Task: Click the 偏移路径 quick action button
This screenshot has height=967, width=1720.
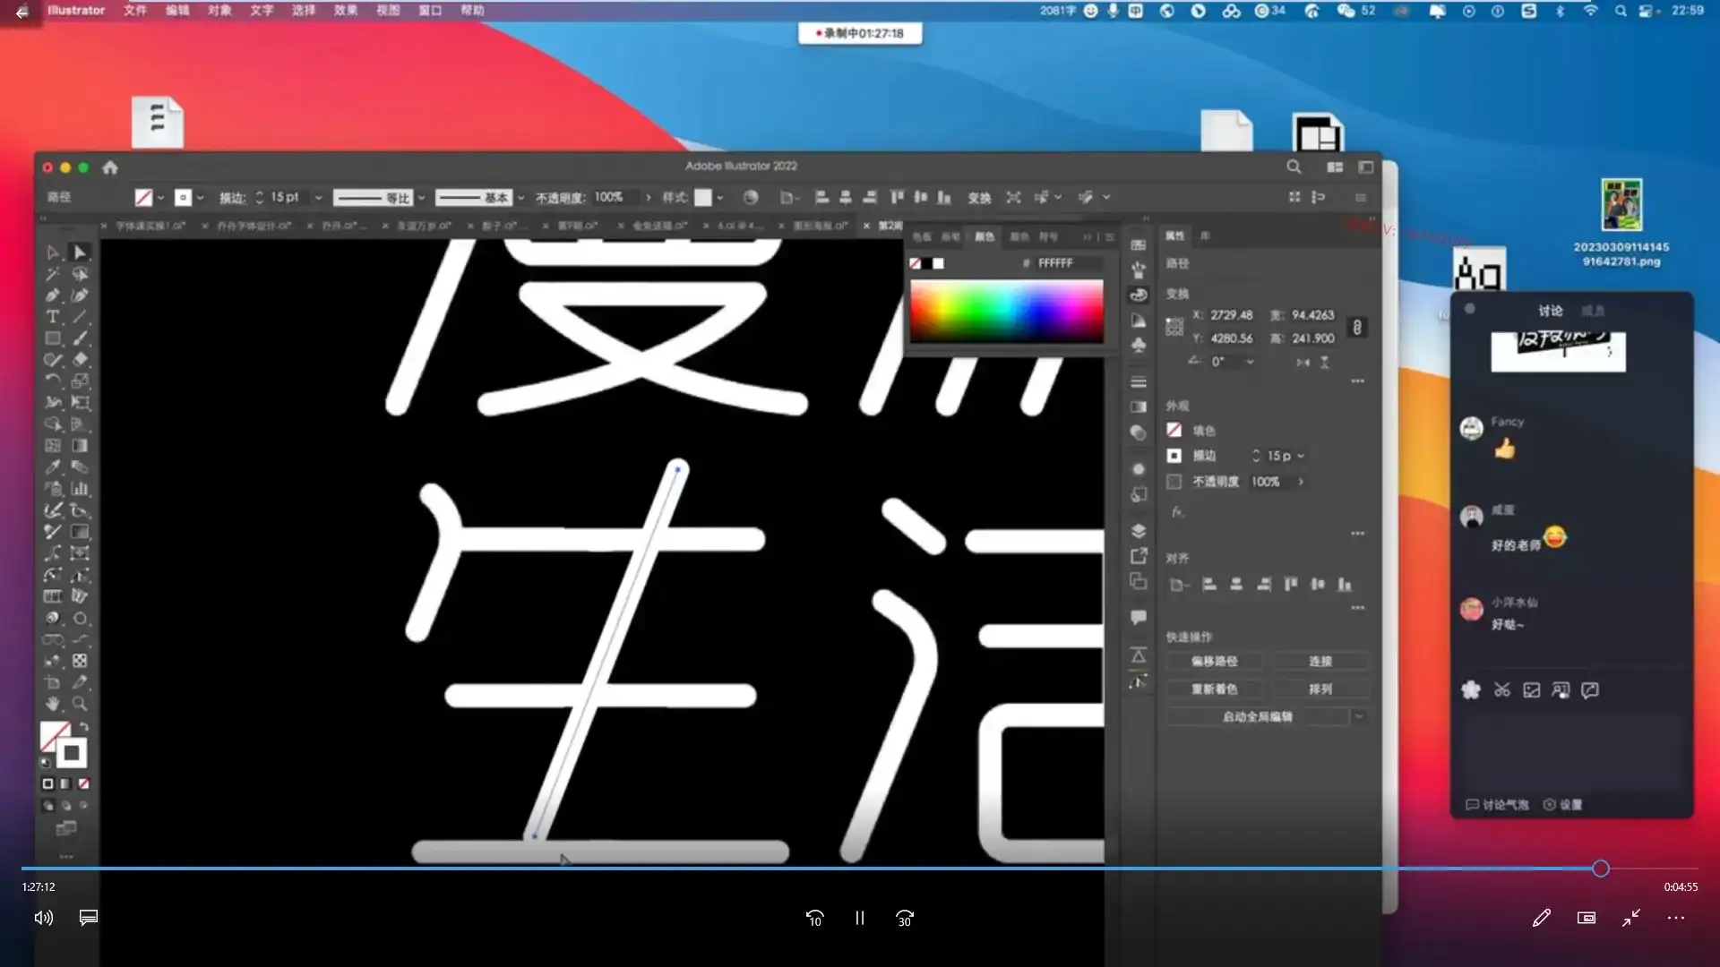Action: [x=1215, y=661]
